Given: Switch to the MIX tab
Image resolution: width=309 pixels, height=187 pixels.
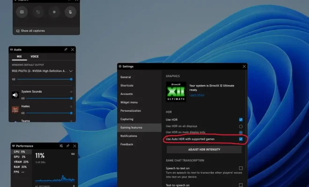Looking at the screenshot, I should (19, 57).
